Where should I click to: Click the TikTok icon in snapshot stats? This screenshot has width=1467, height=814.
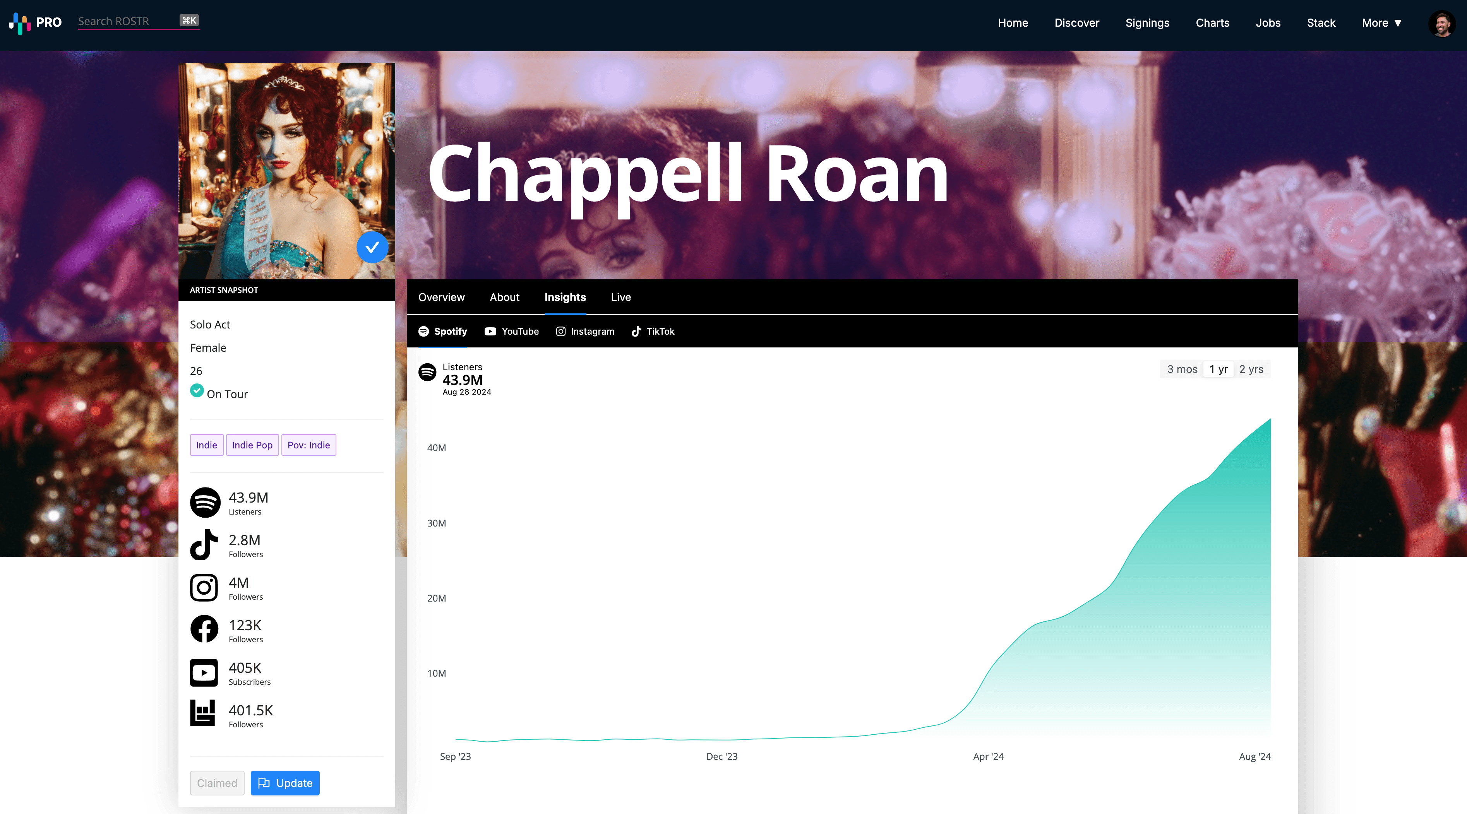(x=204, y=545)
